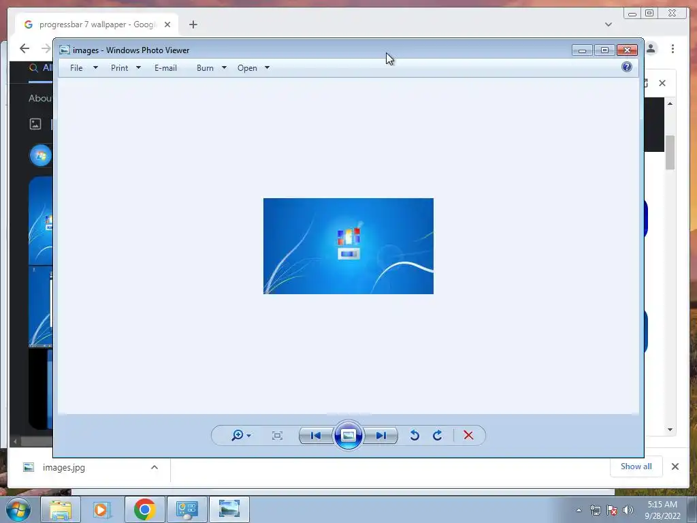
Task: Expand the Open dropdown arrow
Action: [x=267, y=68]
